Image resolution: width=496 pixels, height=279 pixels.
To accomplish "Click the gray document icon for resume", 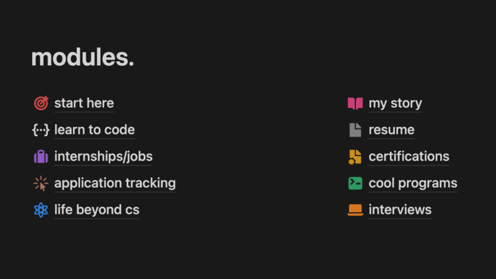I will pos(355,130).
